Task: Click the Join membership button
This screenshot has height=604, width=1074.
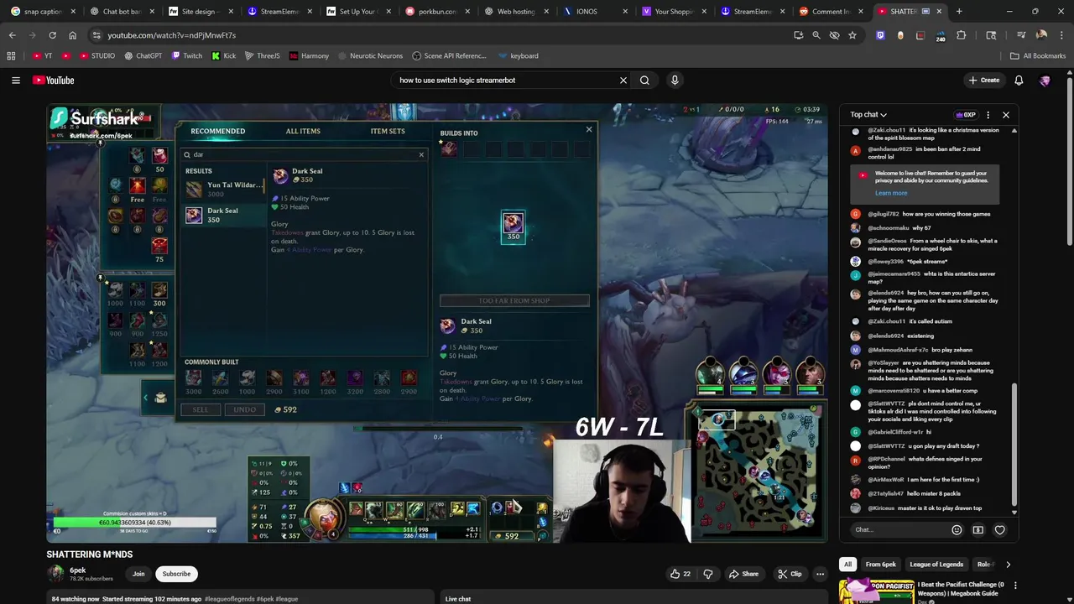Action: [x=138, y=574]
